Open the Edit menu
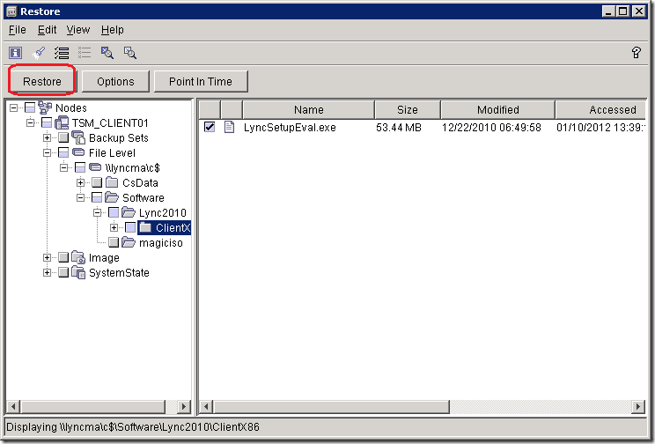The height and width of the screenshot is (444, 655). pos(47,30)
